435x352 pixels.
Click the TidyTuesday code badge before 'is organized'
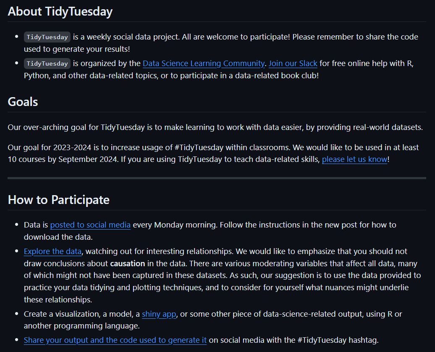[x=47, y=64]
